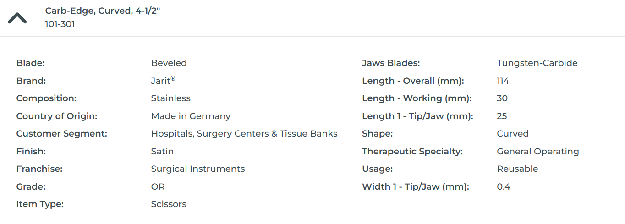The width and height of the screenshot is (625, 224).
Task: Click the Satin finish value
Action: [x=162, y=152]
